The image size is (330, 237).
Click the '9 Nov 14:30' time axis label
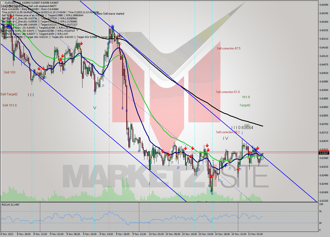click(x=106, y=234)
